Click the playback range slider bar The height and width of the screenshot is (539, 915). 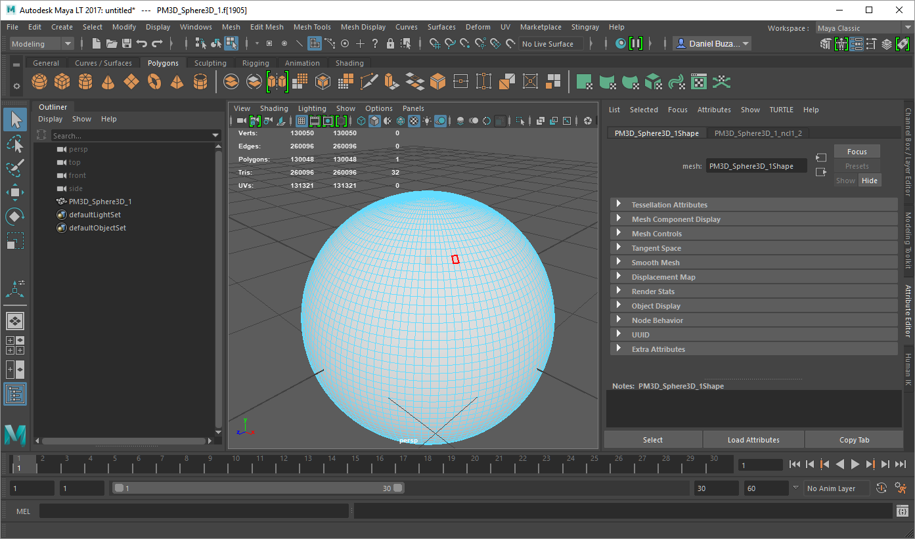point(258,488)
